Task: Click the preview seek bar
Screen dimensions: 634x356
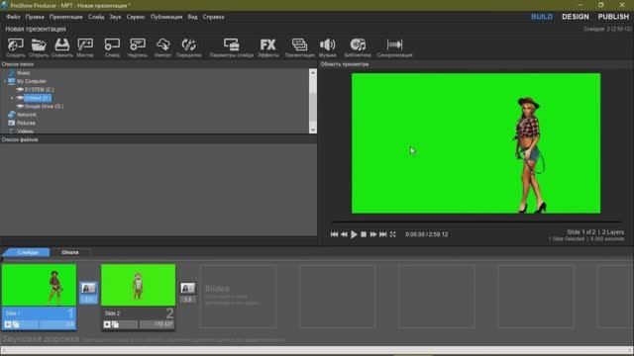Action: pos(476,222)
